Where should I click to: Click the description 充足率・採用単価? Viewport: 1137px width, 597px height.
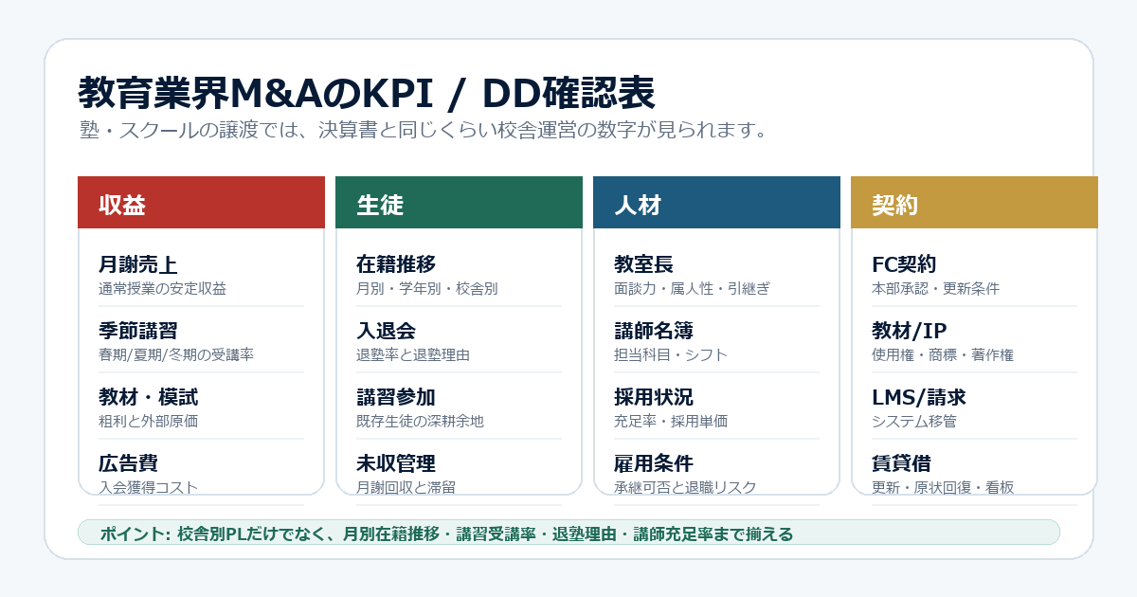point(671,422)
